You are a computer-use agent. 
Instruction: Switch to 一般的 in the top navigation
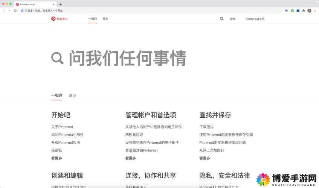point(92,19)
